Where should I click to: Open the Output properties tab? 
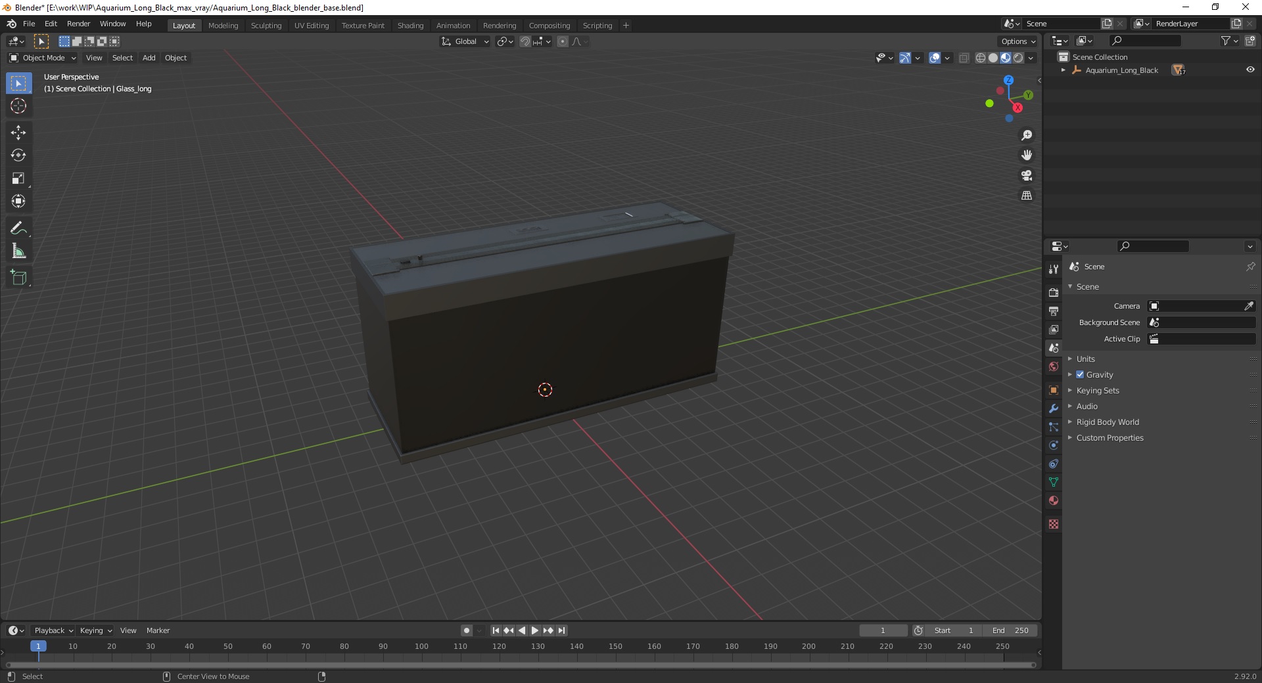(1054, 311)
